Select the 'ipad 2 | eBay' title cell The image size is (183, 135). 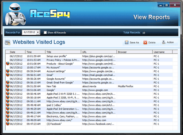(x=54, y=105)
